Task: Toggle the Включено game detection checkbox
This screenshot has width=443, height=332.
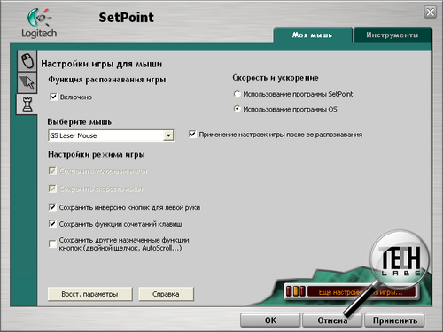Action: point(53,97)
